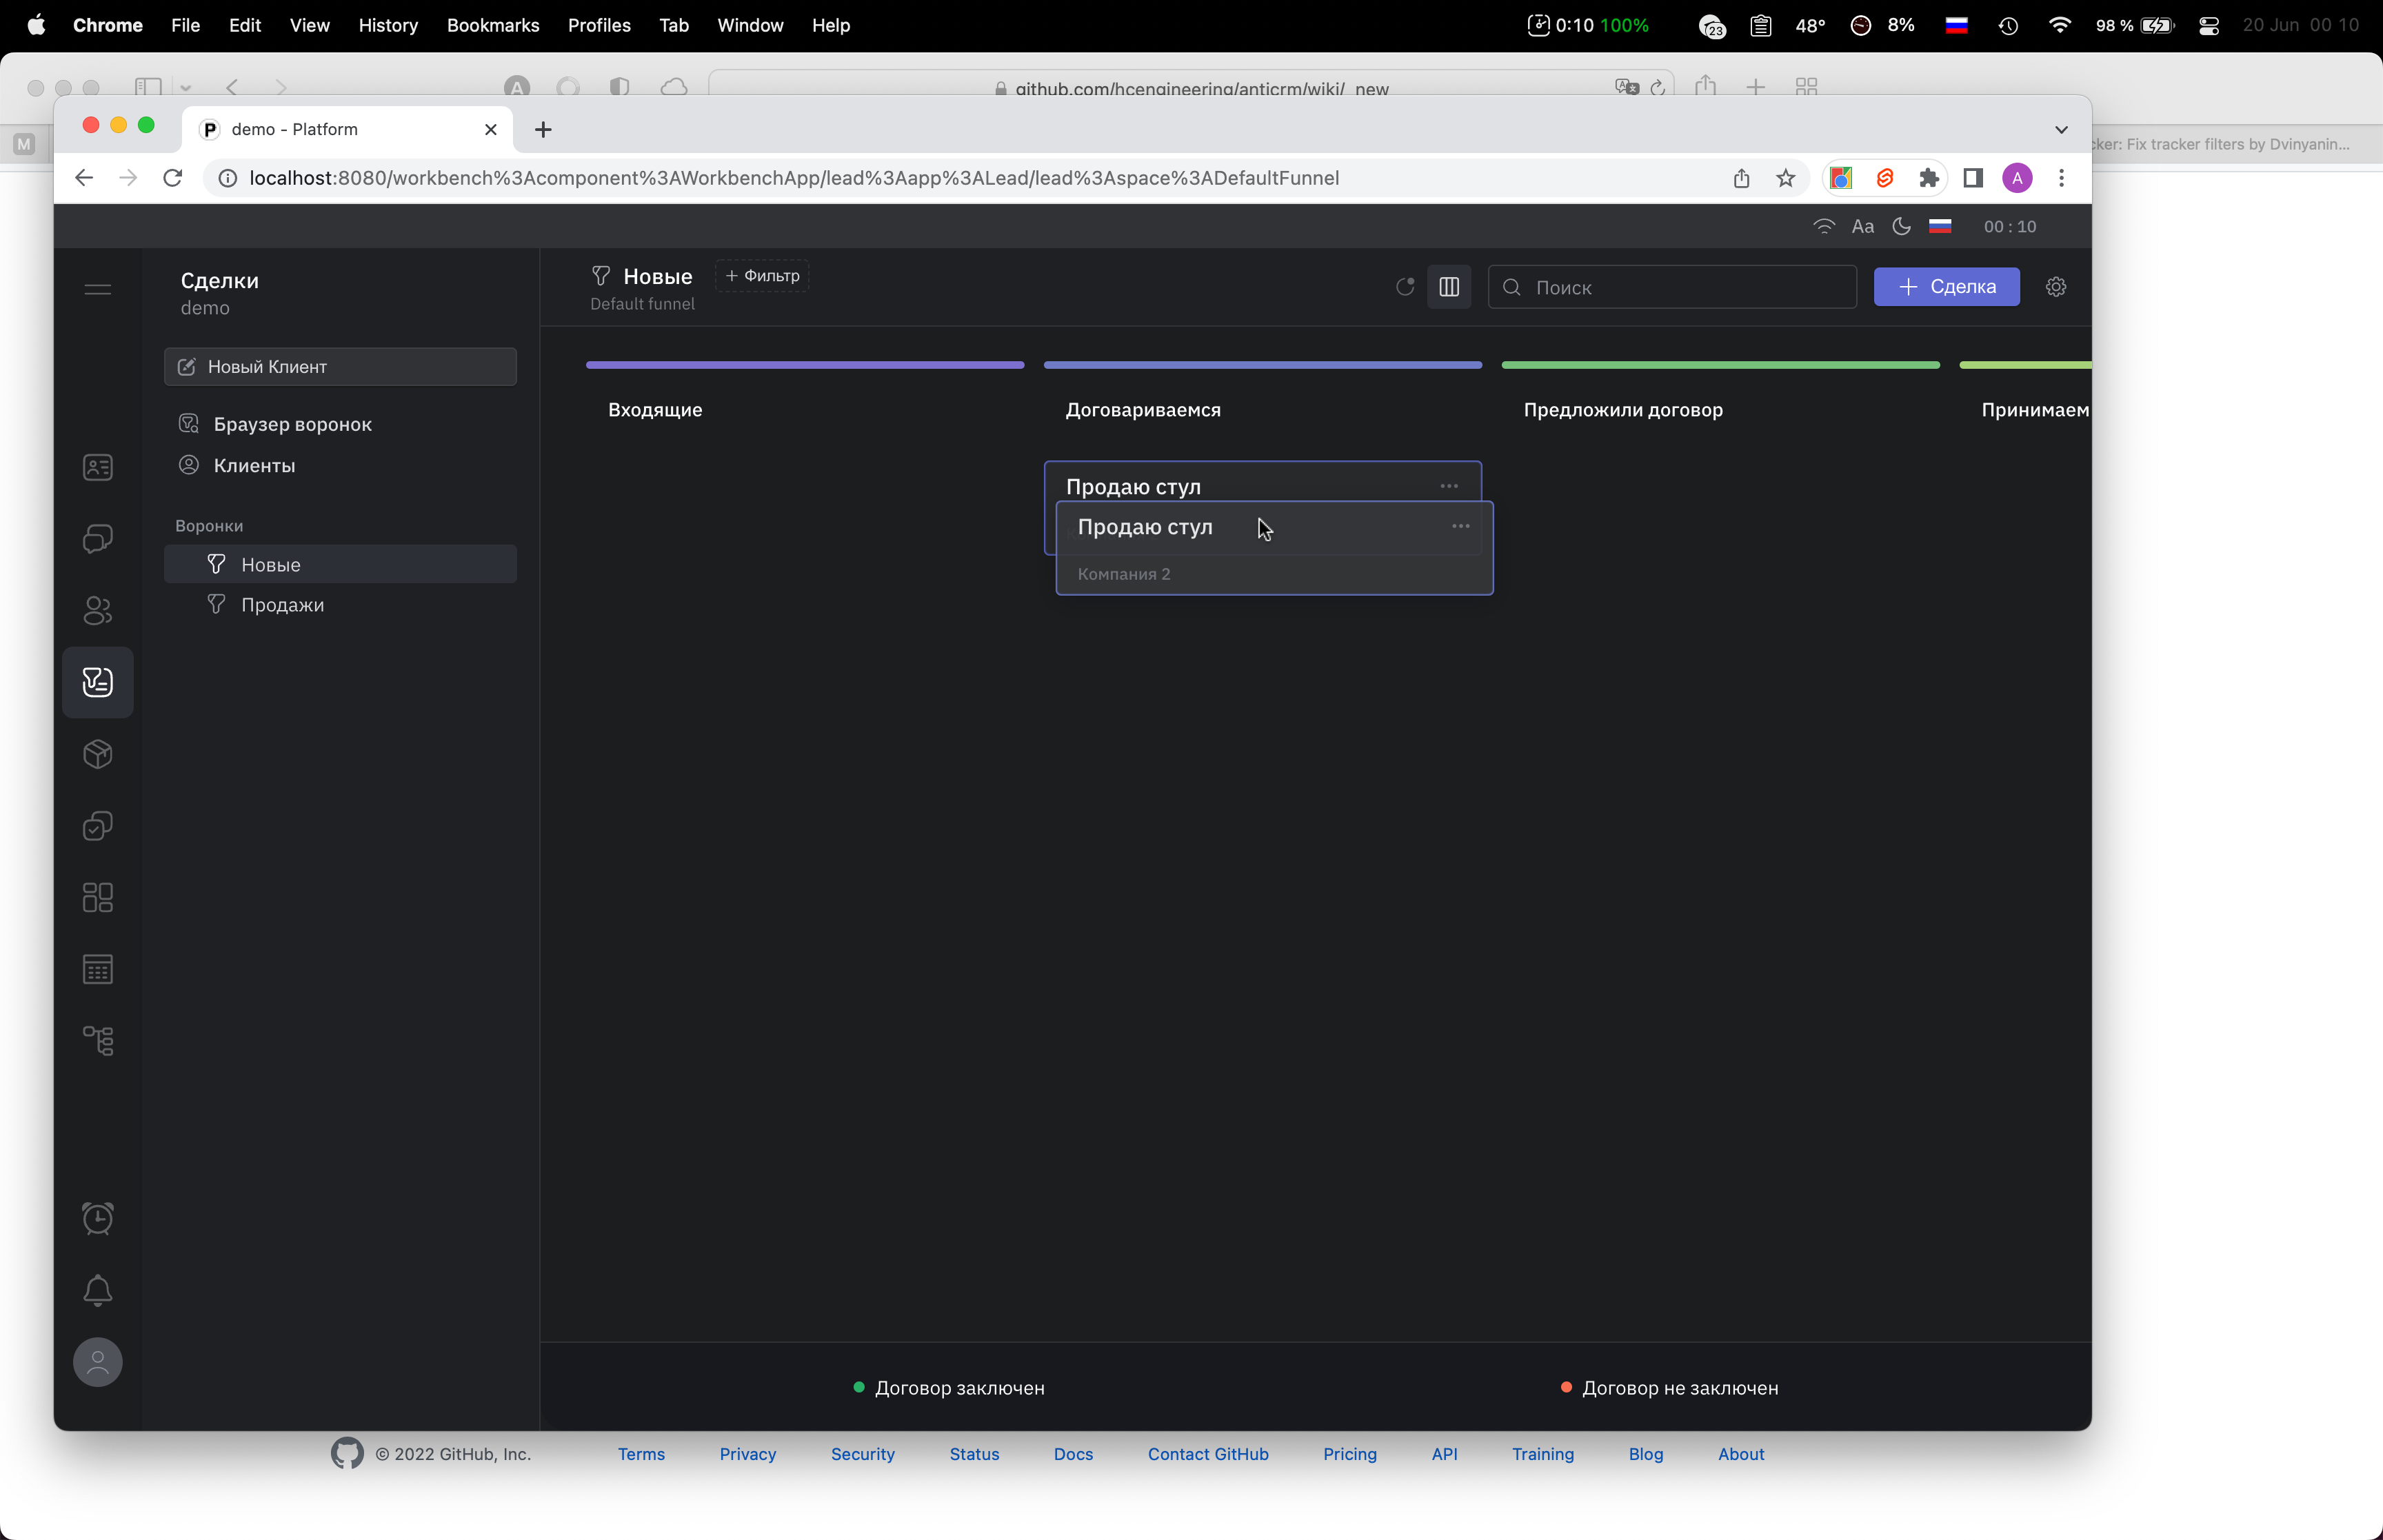Select the Продажи funnel in sidebar
This screenshot has height=1540, width=2383.
pyautogui.click(x=340, y=604)
